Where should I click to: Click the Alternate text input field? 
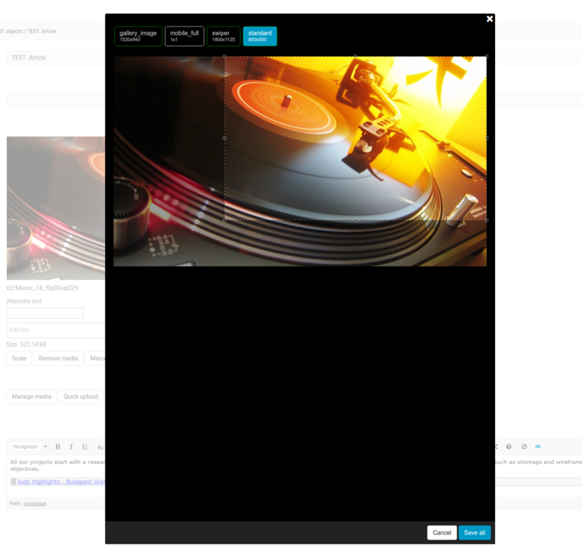coord(45,313)
